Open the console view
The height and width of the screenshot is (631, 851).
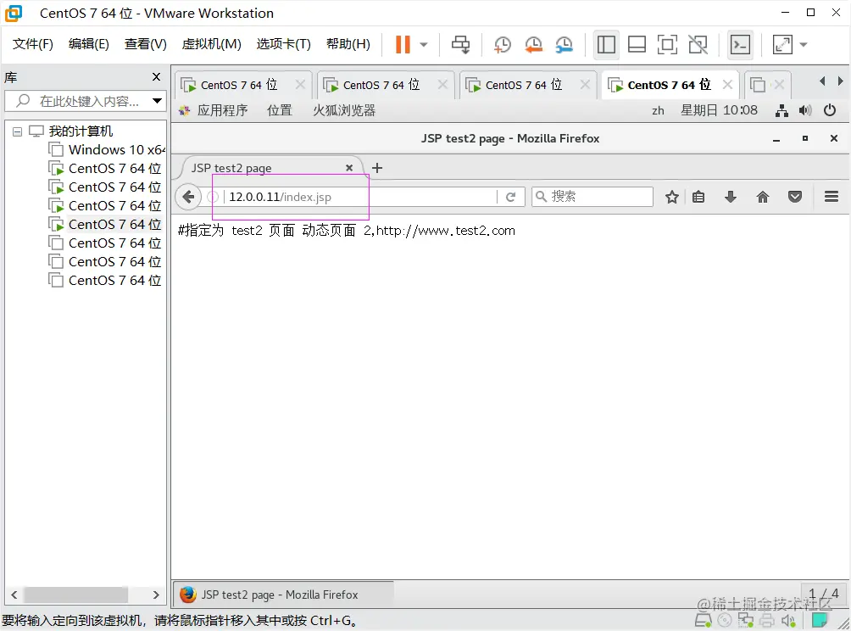[x=740, y=45]
